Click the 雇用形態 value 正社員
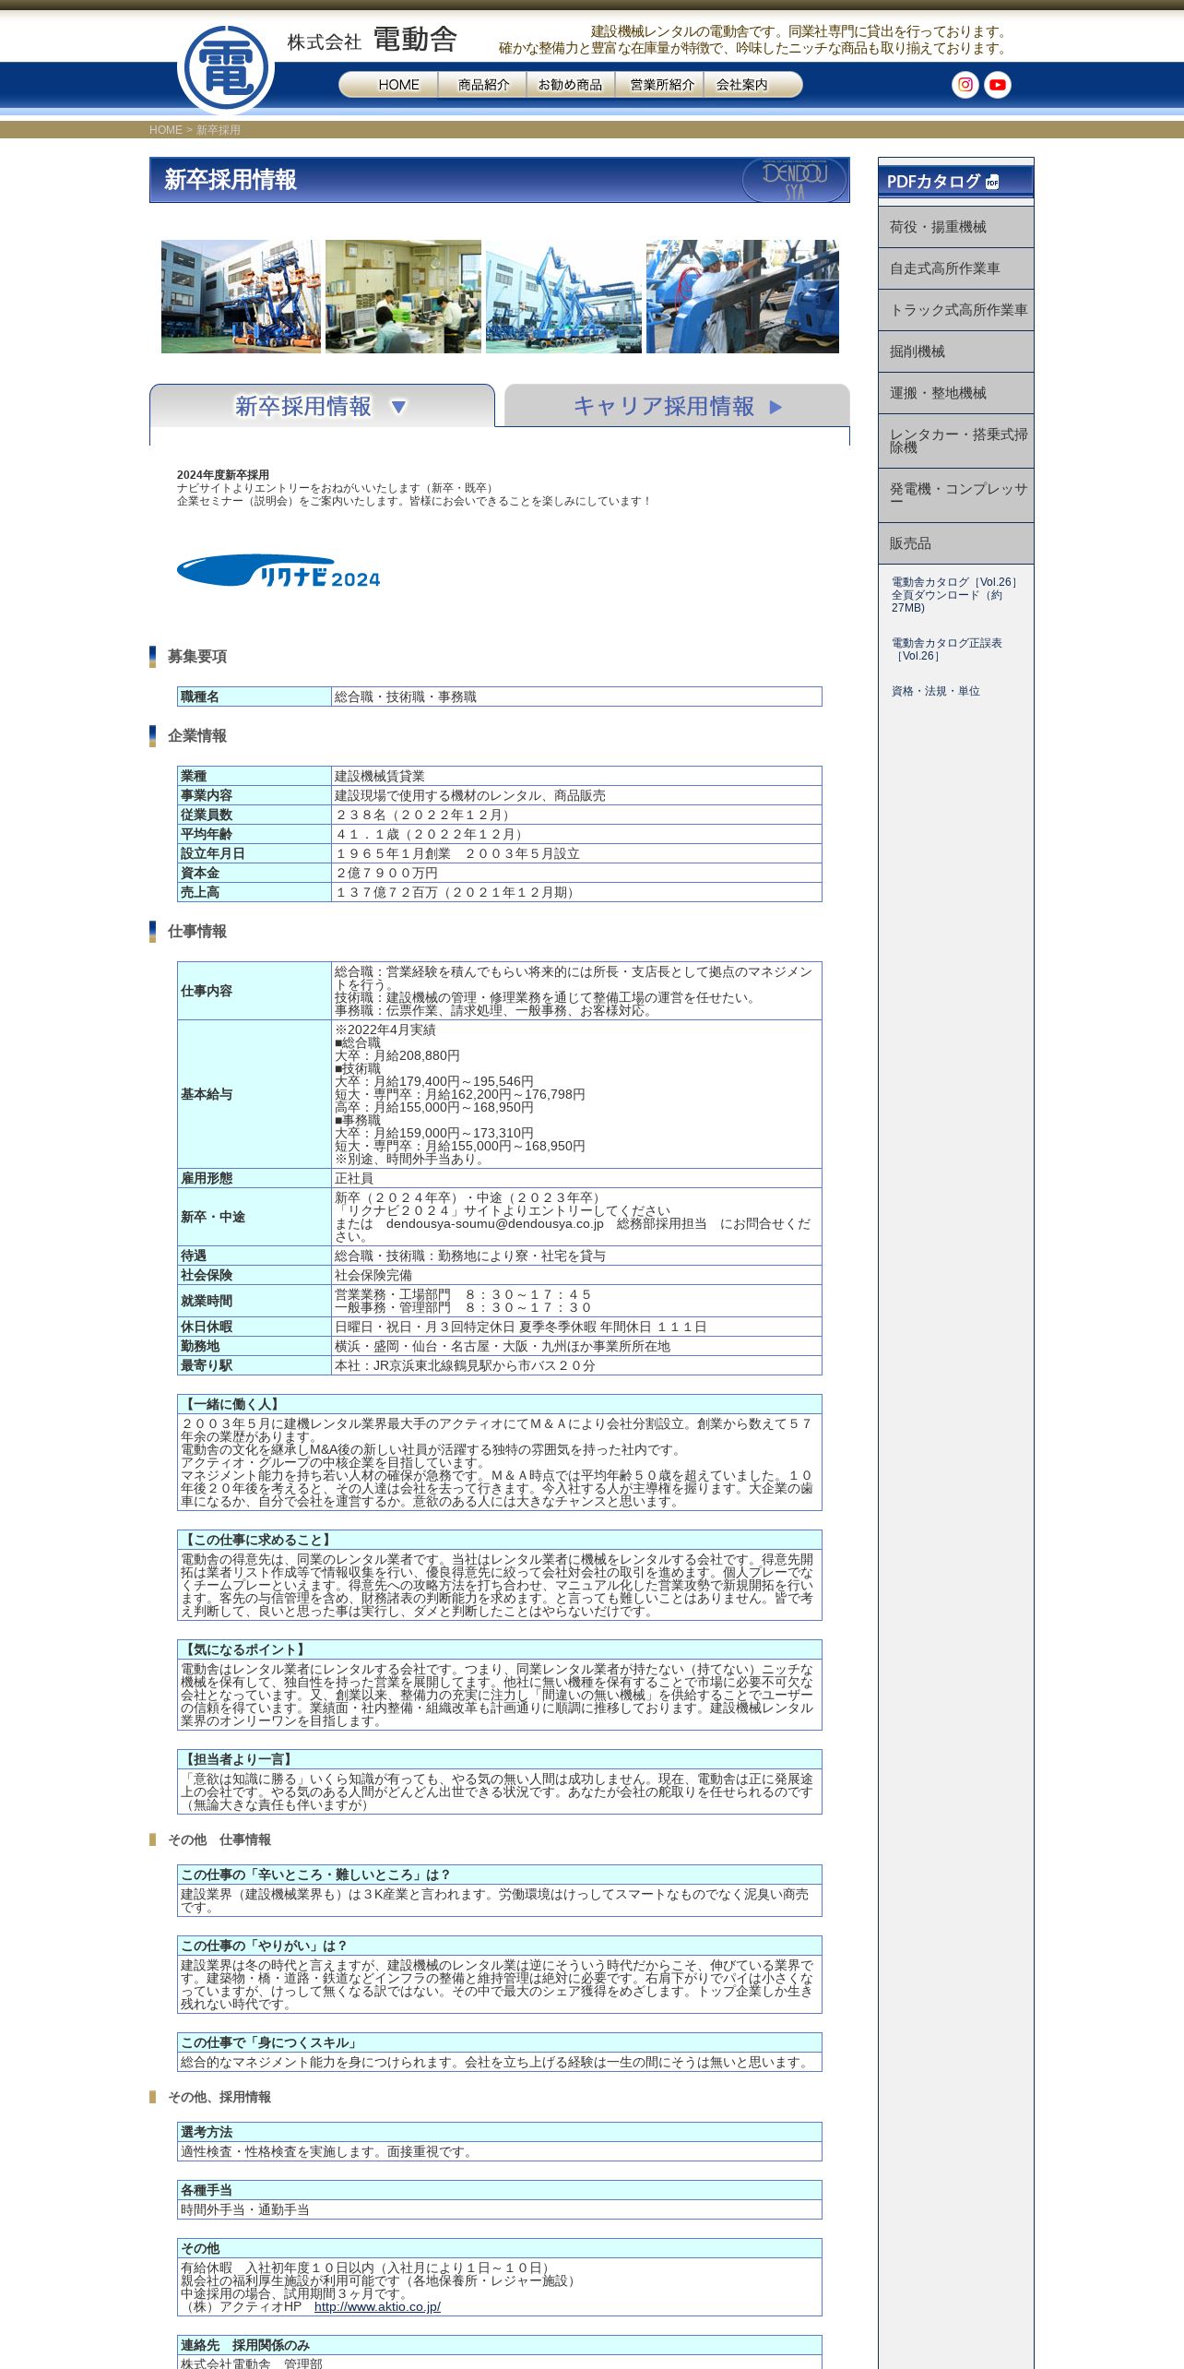The image size is (1184, 2369). click(x=576, y=1178)
